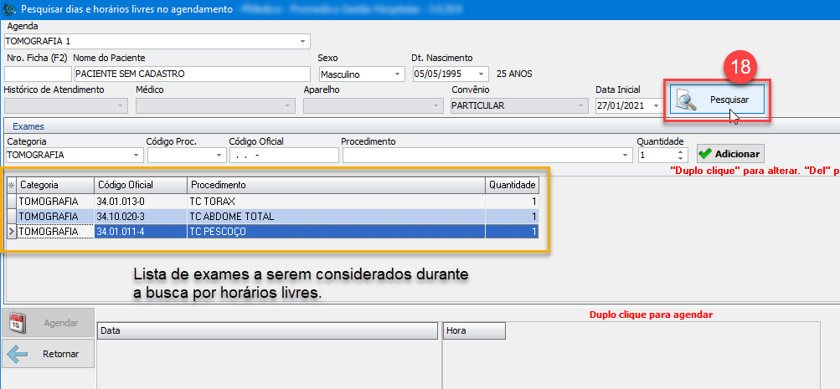Image resolution: width=840 pixels, height=389 pixels.
Task: Click the Retornar back arrow button
Action: pyautogui.click(x=49, y=354)
